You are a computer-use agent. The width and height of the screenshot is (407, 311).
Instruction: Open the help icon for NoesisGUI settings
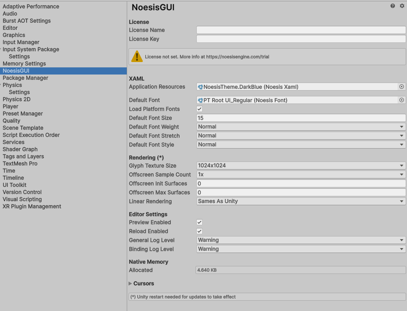click(392, 6)
